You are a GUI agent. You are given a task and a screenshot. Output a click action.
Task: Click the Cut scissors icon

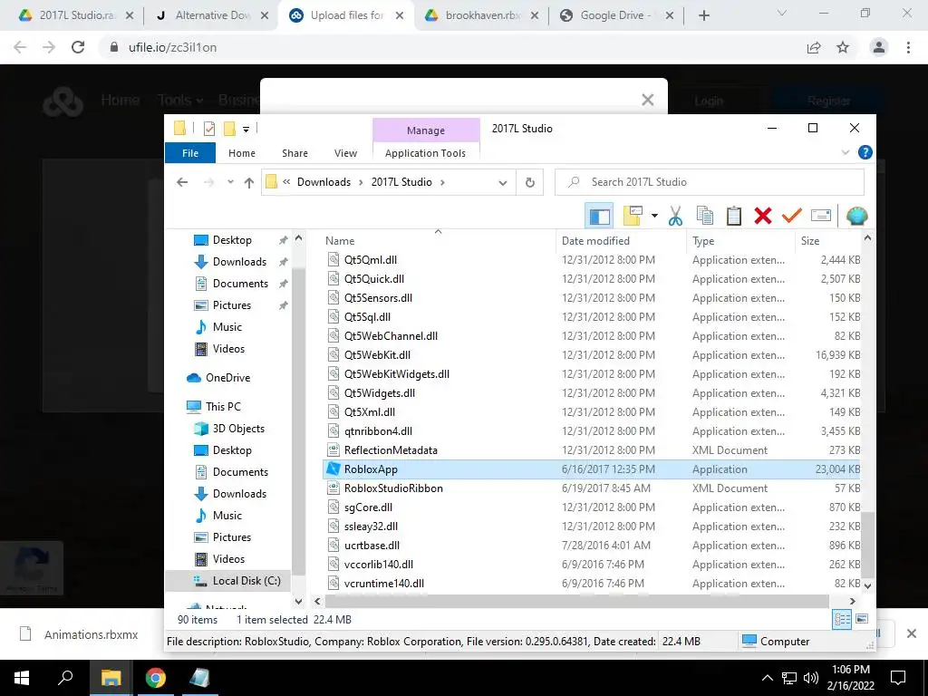(x=675, y=216)
